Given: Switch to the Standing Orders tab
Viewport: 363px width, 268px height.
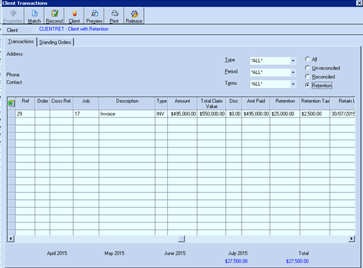Looking at the screenshot, I should 55,43.
